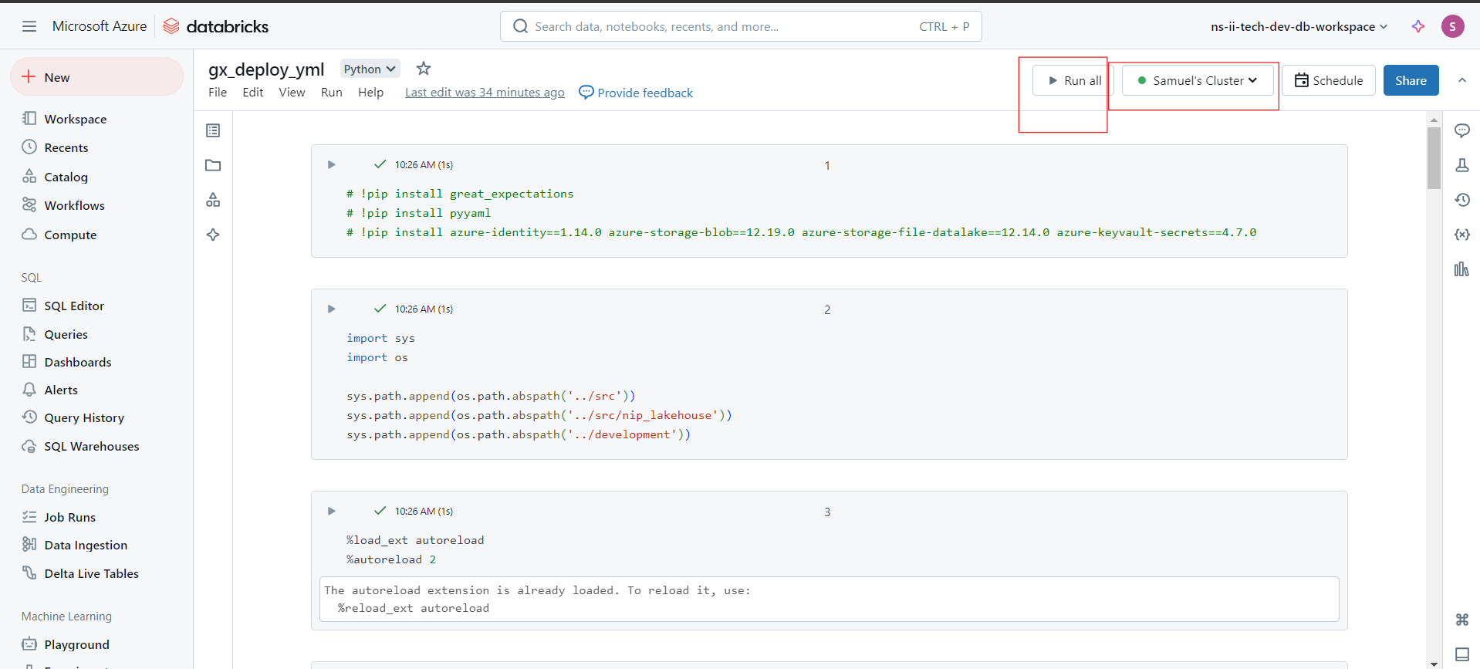Click the Share button

click(1411, 80)
